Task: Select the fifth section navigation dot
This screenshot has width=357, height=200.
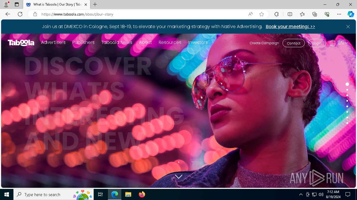Action: point(347,106)
